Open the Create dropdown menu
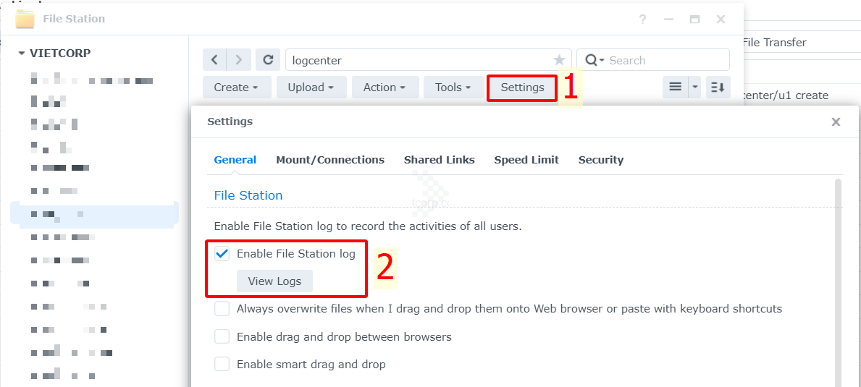The image size is (861, 387). point(236,88)
